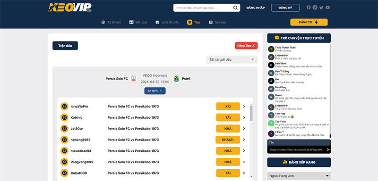
Task: Expand the 32 TIPS dropdown
Action: (x=155, y=91)
